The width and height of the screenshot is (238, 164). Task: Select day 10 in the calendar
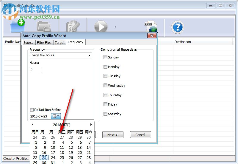click(x=53, y=148)
